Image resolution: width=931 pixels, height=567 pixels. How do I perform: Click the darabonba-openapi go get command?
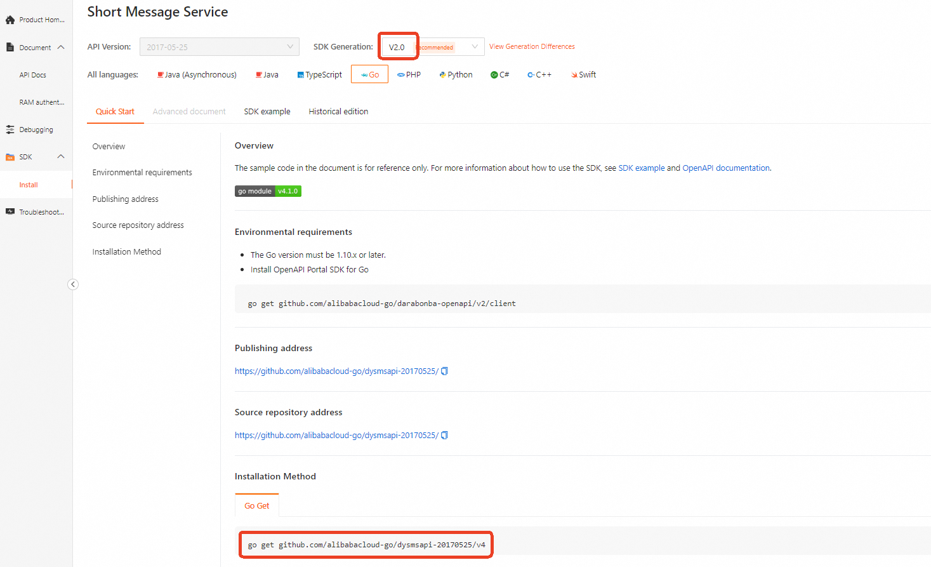381,304
